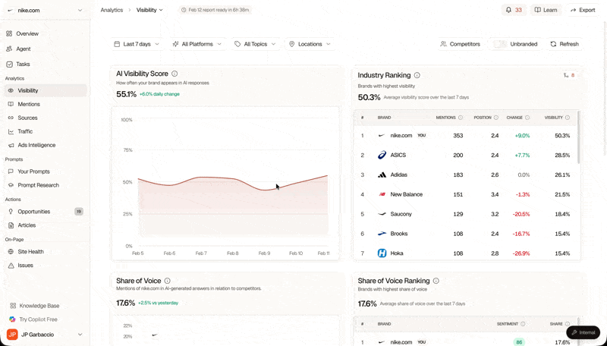Open the nike.com site selector
Screen dimensions: 607x346
coord(46,11)
